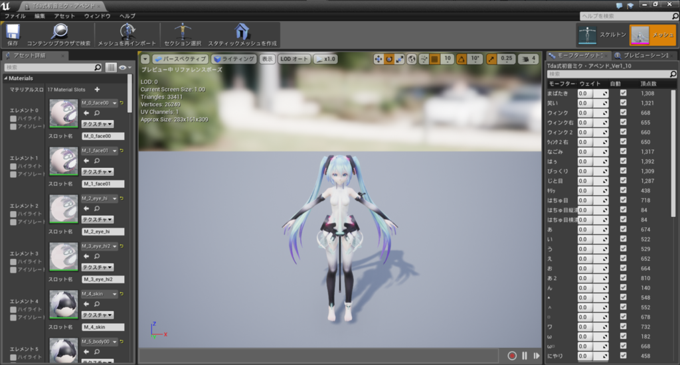Step forward one frame in preview
Image resolution: width=680 pixels, height=365 pixels.
[x=537, y=356]
